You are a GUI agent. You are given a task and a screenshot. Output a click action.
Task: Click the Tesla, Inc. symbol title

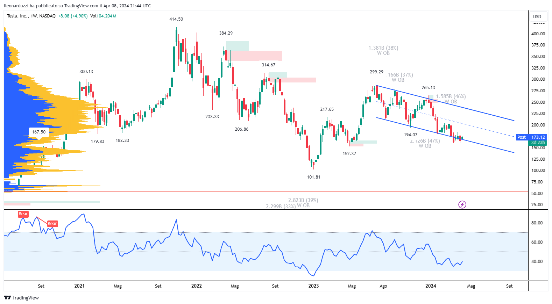[x=18, y=16]
